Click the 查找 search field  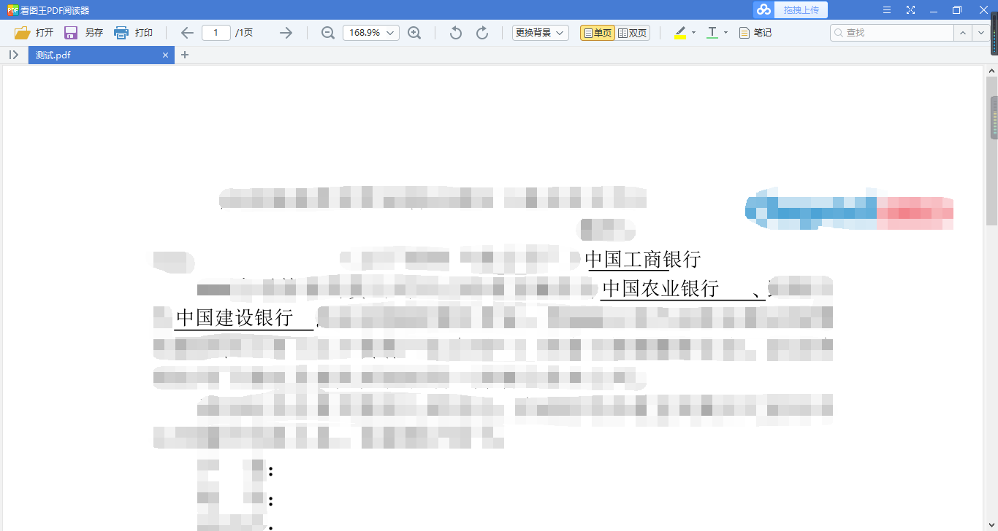click(x=892, y=33)
